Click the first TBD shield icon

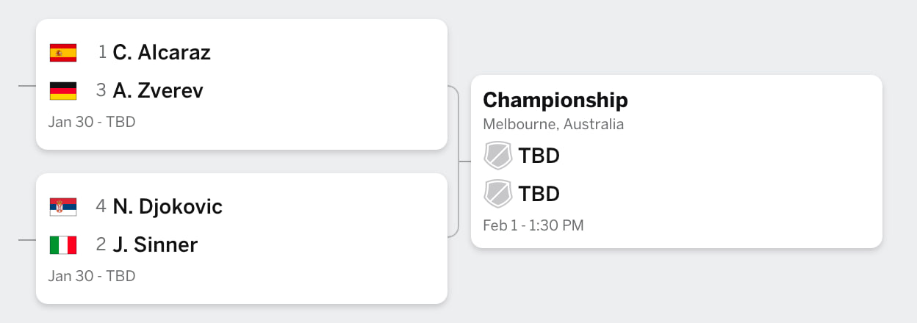tap(497, 156)
